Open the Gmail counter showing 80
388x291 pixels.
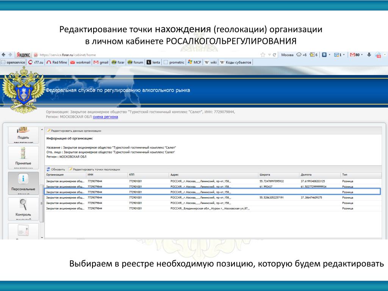coord(355,55)
